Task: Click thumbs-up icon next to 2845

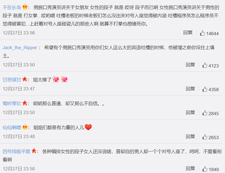Action: (x=205, y=113)
